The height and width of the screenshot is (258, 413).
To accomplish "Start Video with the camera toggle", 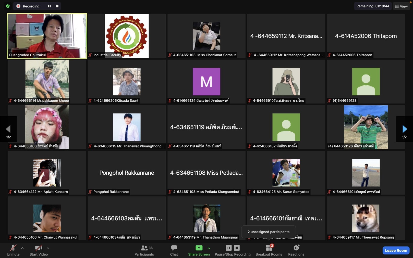I will point(39,248).
